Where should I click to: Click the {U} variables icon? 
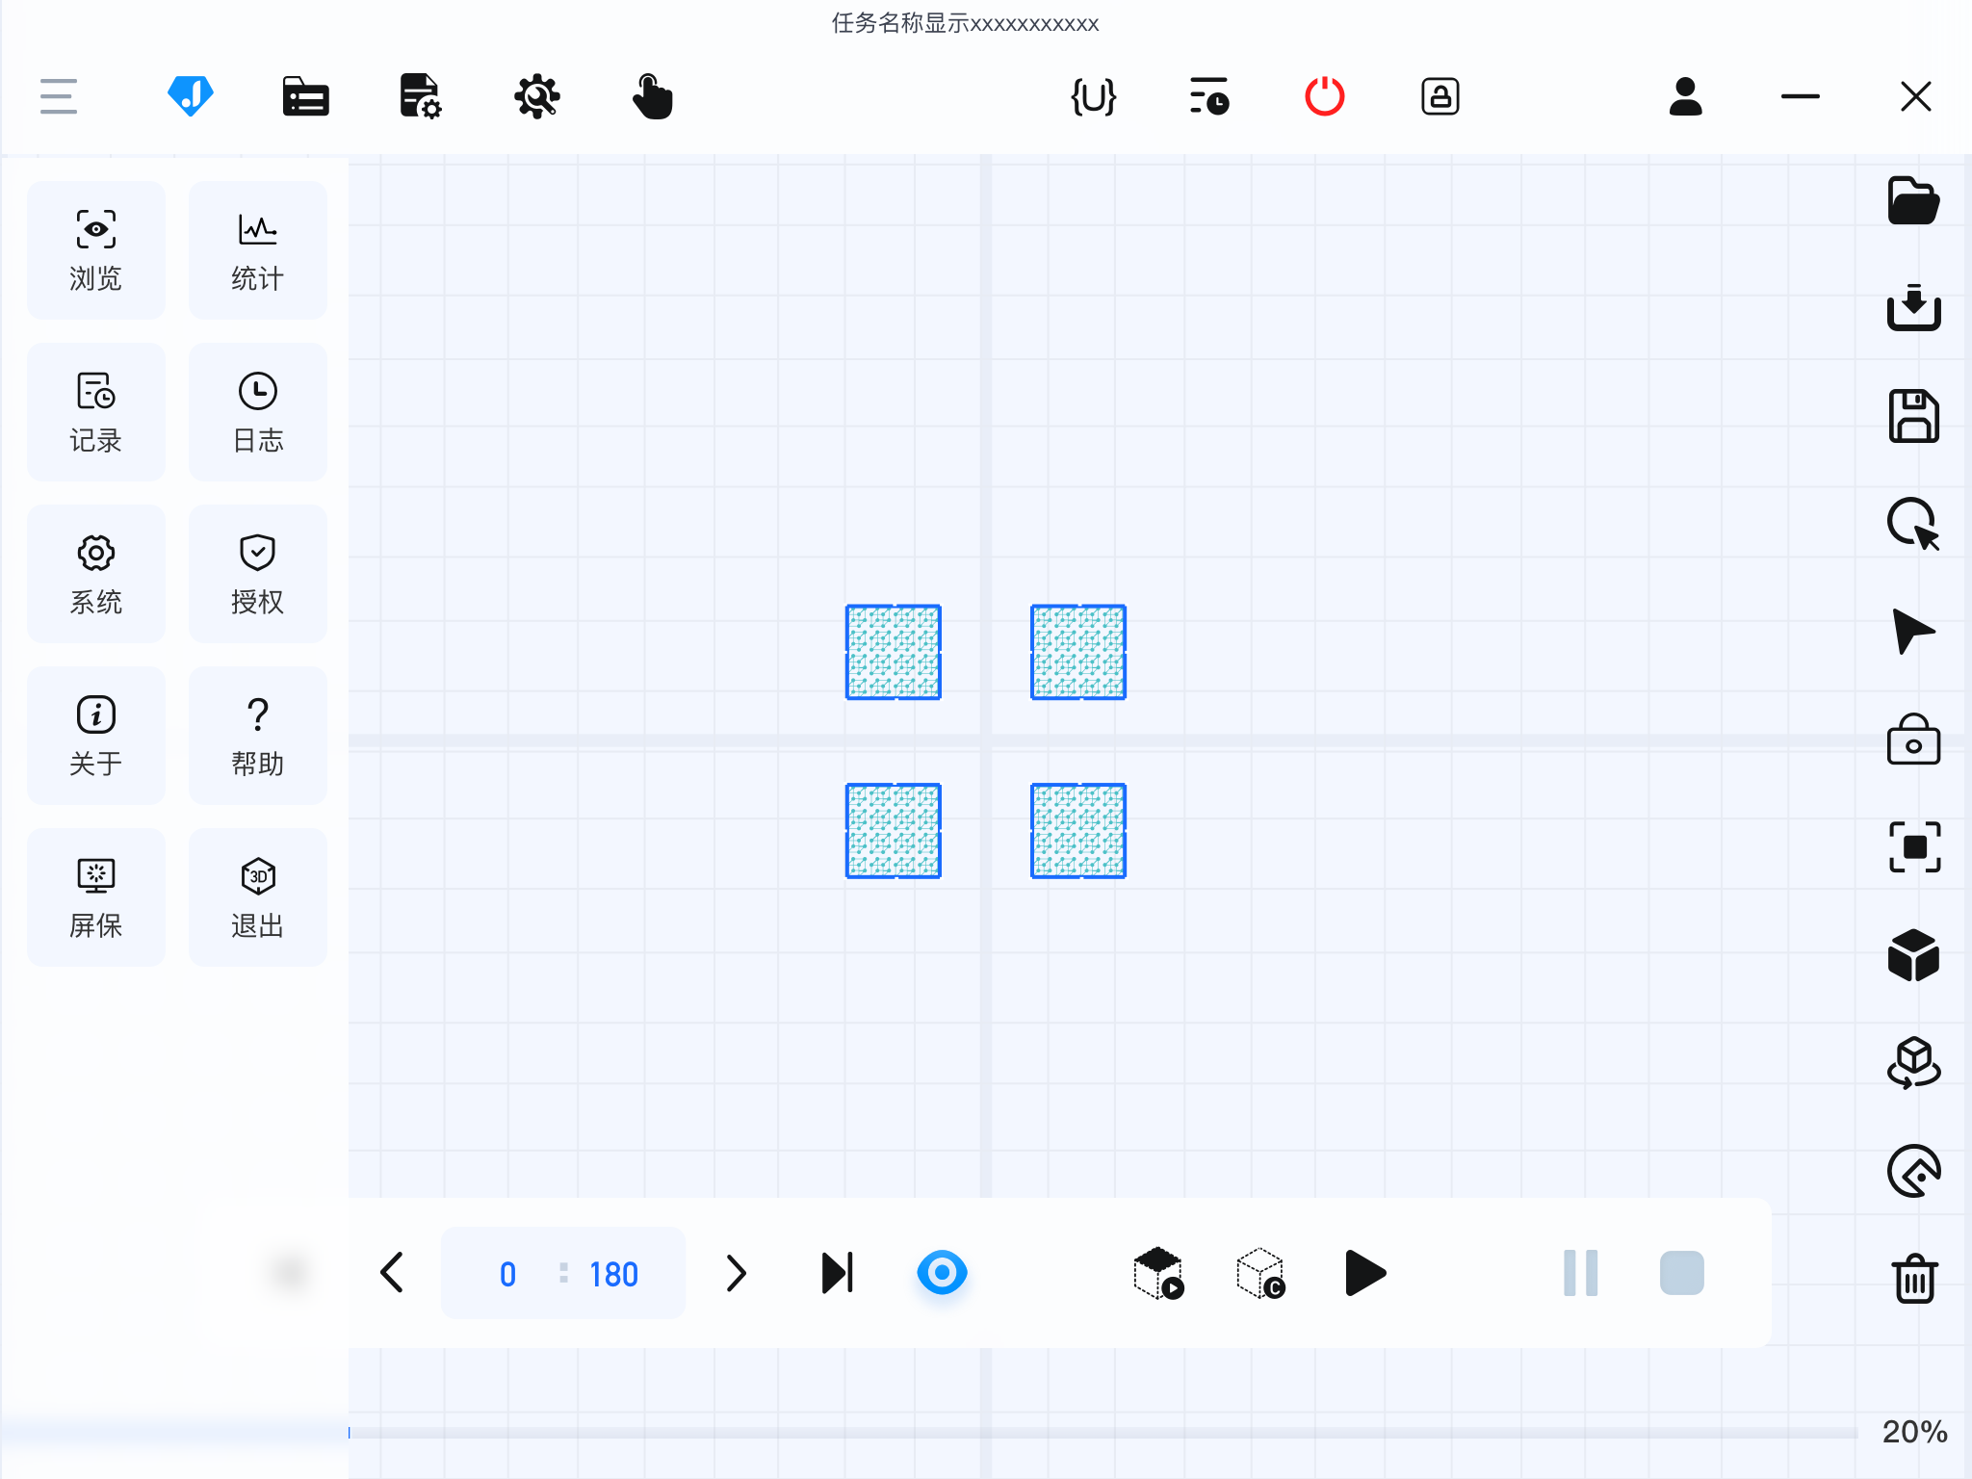tap(1093, 96)
